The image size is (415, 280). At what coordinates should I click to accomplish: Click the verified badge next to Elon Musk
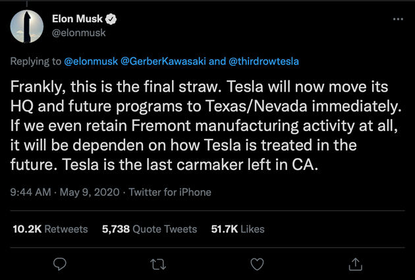click(x=113, y=18)
